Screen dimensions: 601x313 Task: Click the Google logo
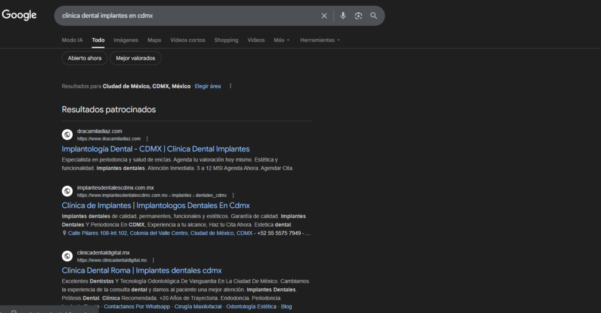coord(19,15)
